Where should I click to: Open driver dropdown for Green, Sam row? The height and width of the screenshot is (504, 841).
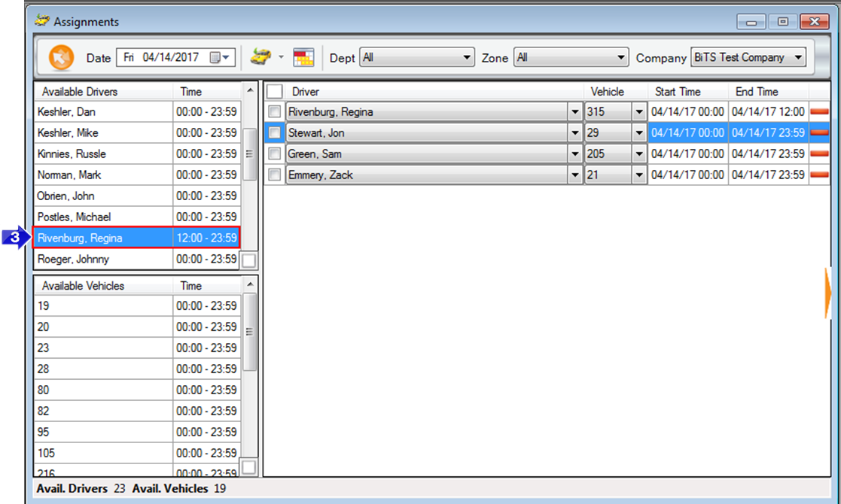(575, 153)
